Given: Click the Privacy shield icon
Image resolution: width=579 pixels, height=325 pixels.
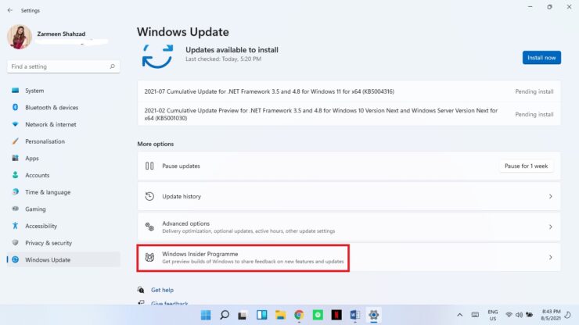Looking at the screenshot, I should (x=15, y=242).
